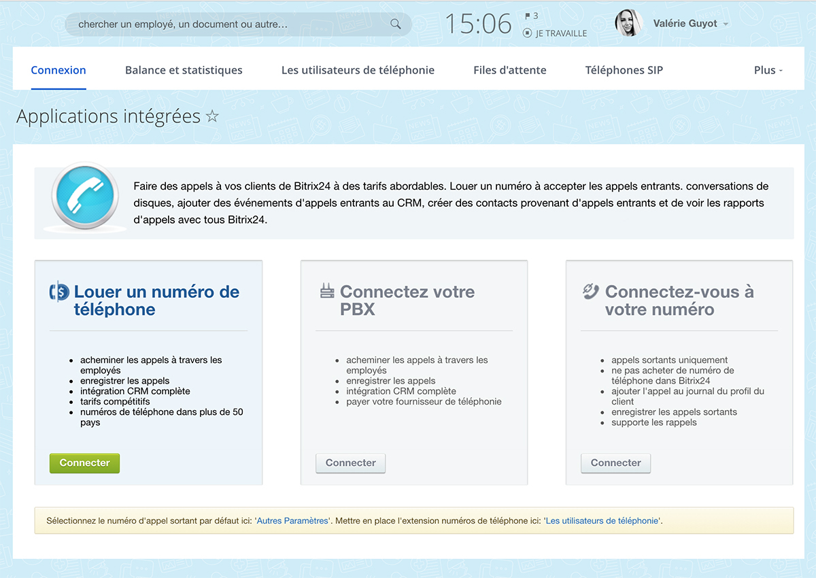Follow the 'Autres Paramètres' link

[x=292, y=521]
